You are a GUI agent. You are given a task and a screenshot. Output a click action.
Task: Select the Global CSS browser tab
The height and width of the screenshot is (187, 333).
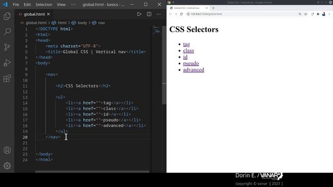pyautogui.click(x=188, y=8)
